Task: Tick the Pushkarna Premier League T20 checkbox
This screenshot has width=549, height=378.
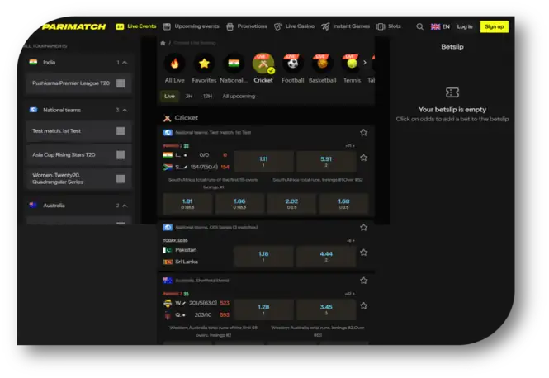Action: (121, 83)
